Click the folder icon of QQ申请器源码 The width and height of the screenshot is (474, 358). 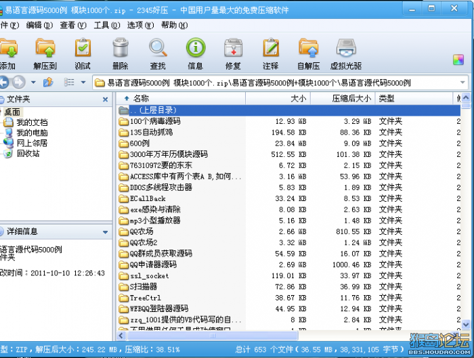click(x=124, y=265)
